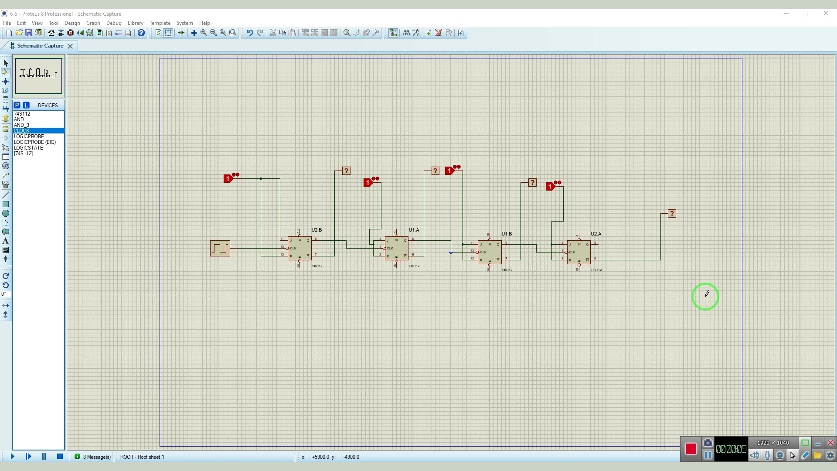Image resolution: width=837 pixels, height=471 pixels.
Task: Open the Bill of Materials icon
Action: coord(109,33)
